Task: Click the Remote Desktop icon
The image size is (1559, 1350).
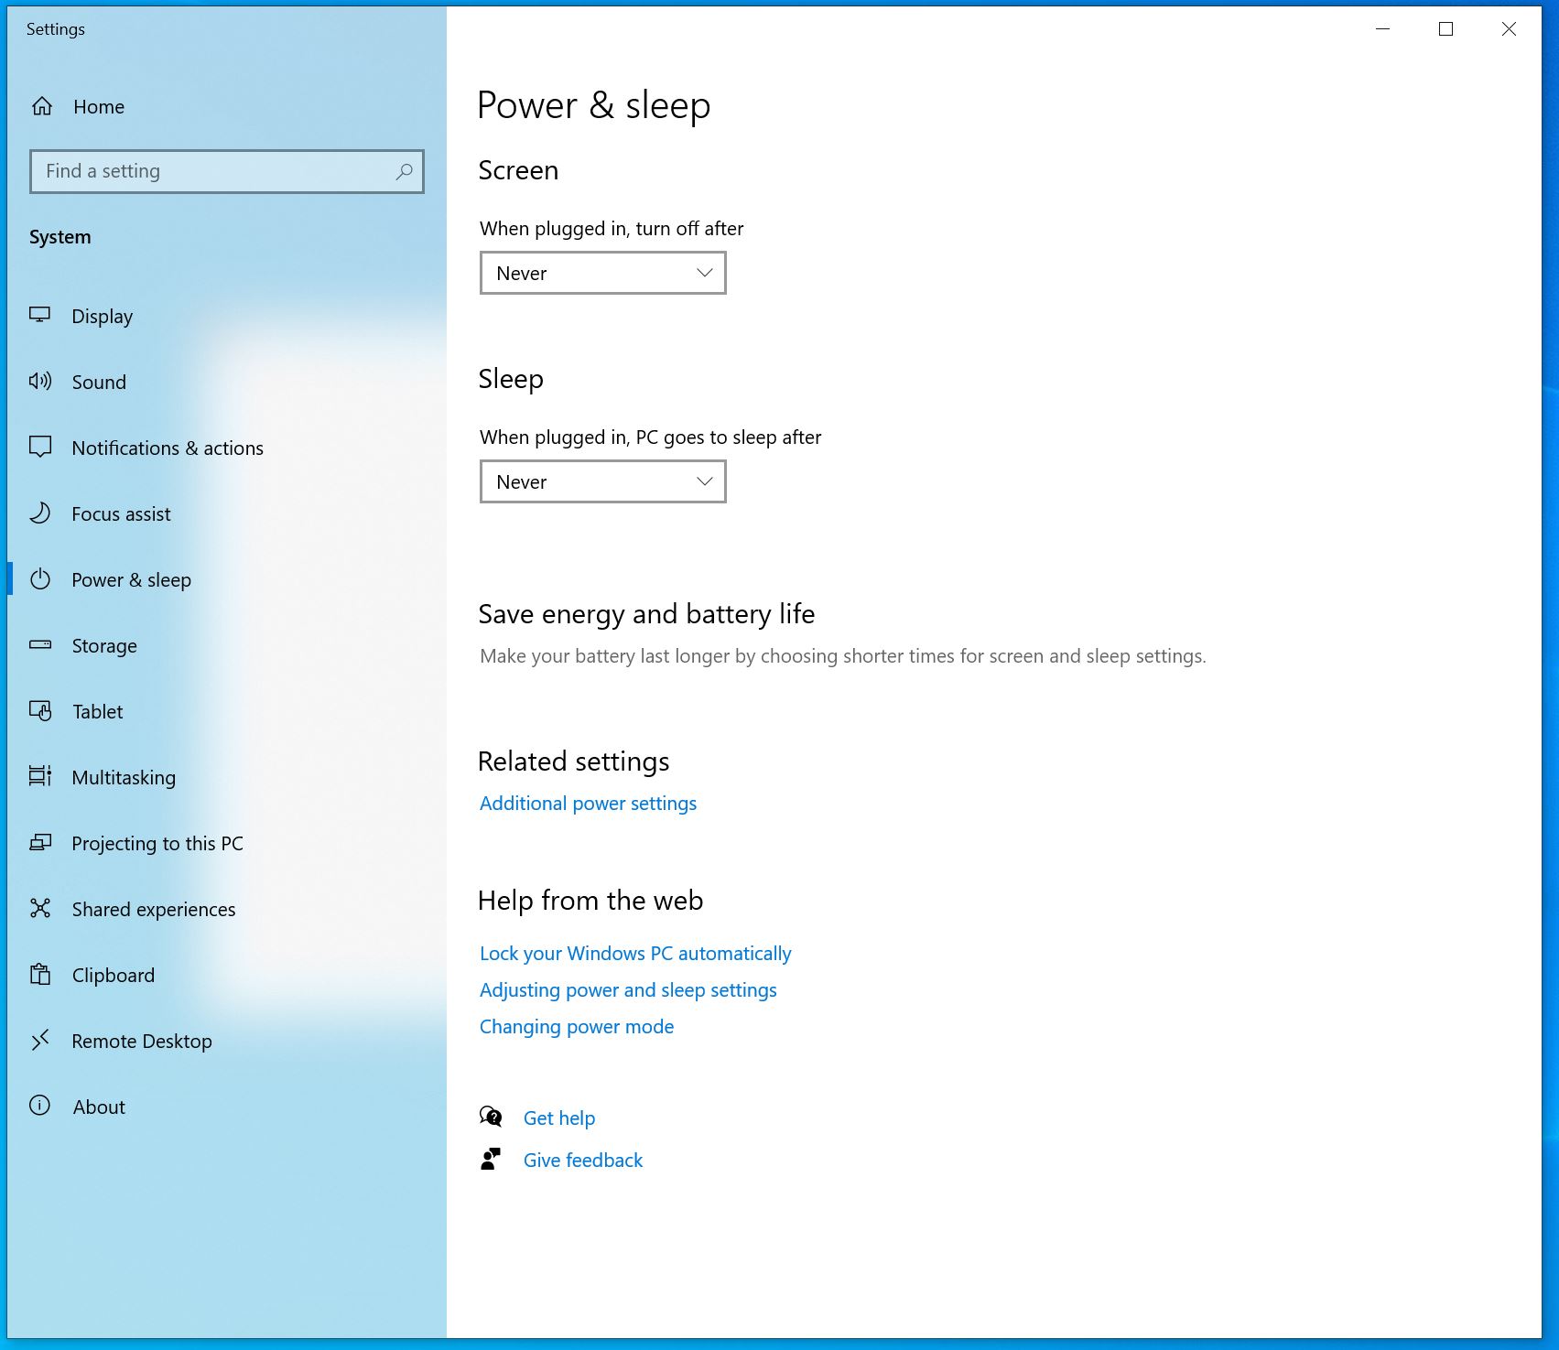Action: click(40, 1041)
